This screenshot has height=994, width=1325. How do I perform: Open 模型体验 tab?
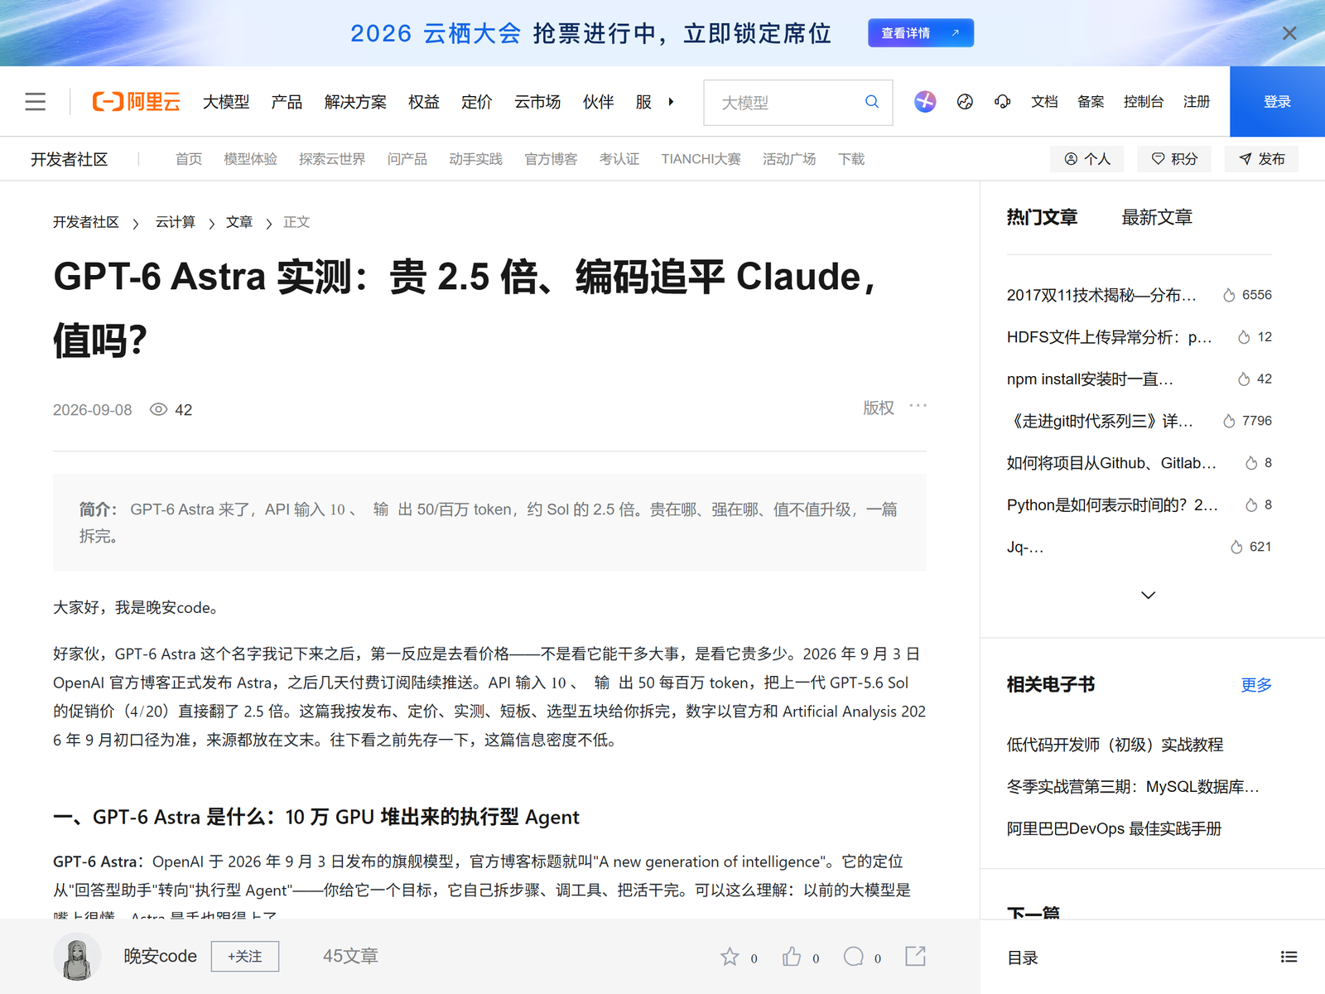coord(250,159)
